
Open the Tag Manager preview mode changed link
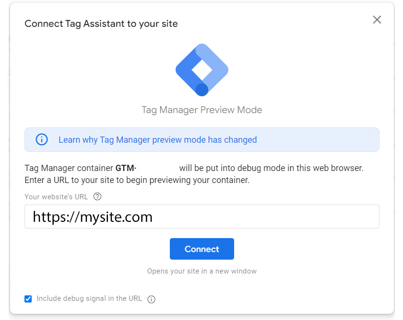[157, 140]
